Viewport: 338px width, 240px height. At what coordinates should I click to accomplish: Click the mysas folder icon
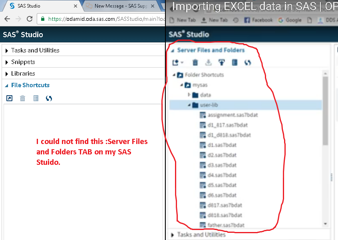[188, 85]
